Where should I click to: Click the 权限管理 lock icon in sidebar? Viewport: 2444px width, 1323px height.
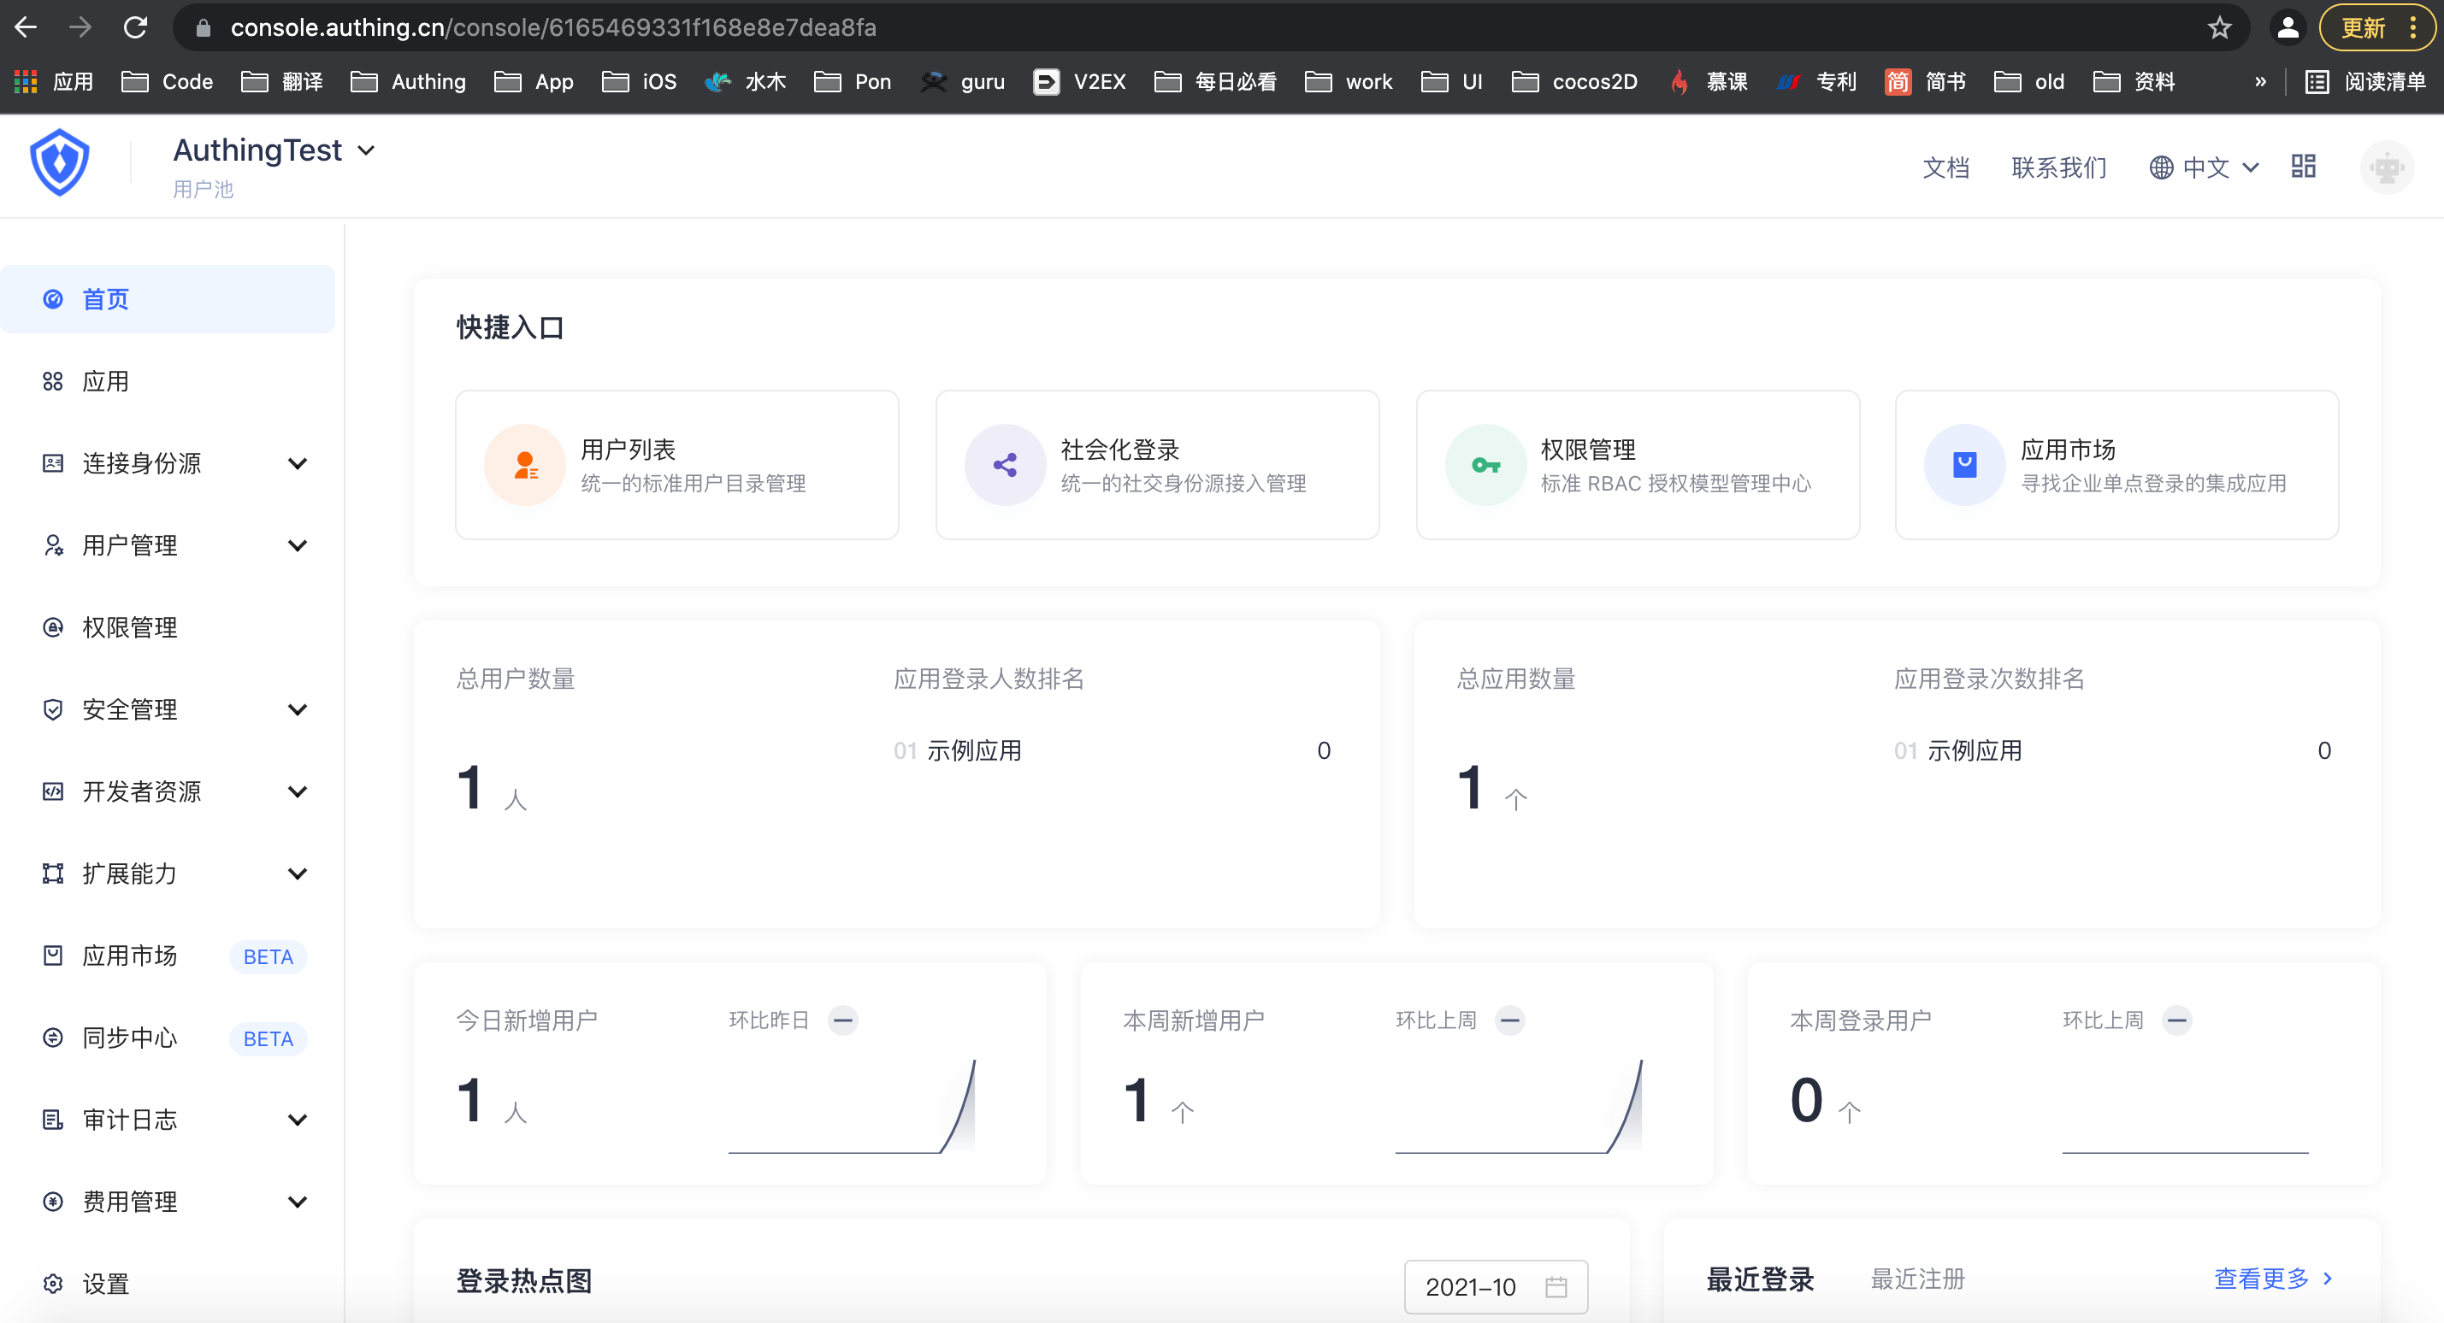[53, 628]
